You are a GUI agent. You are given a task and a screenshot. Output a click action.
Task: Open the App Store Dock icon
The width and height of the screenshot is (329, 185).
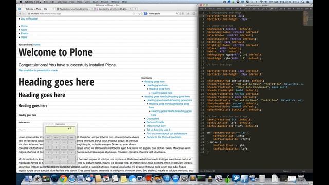(x=175, y=178)
